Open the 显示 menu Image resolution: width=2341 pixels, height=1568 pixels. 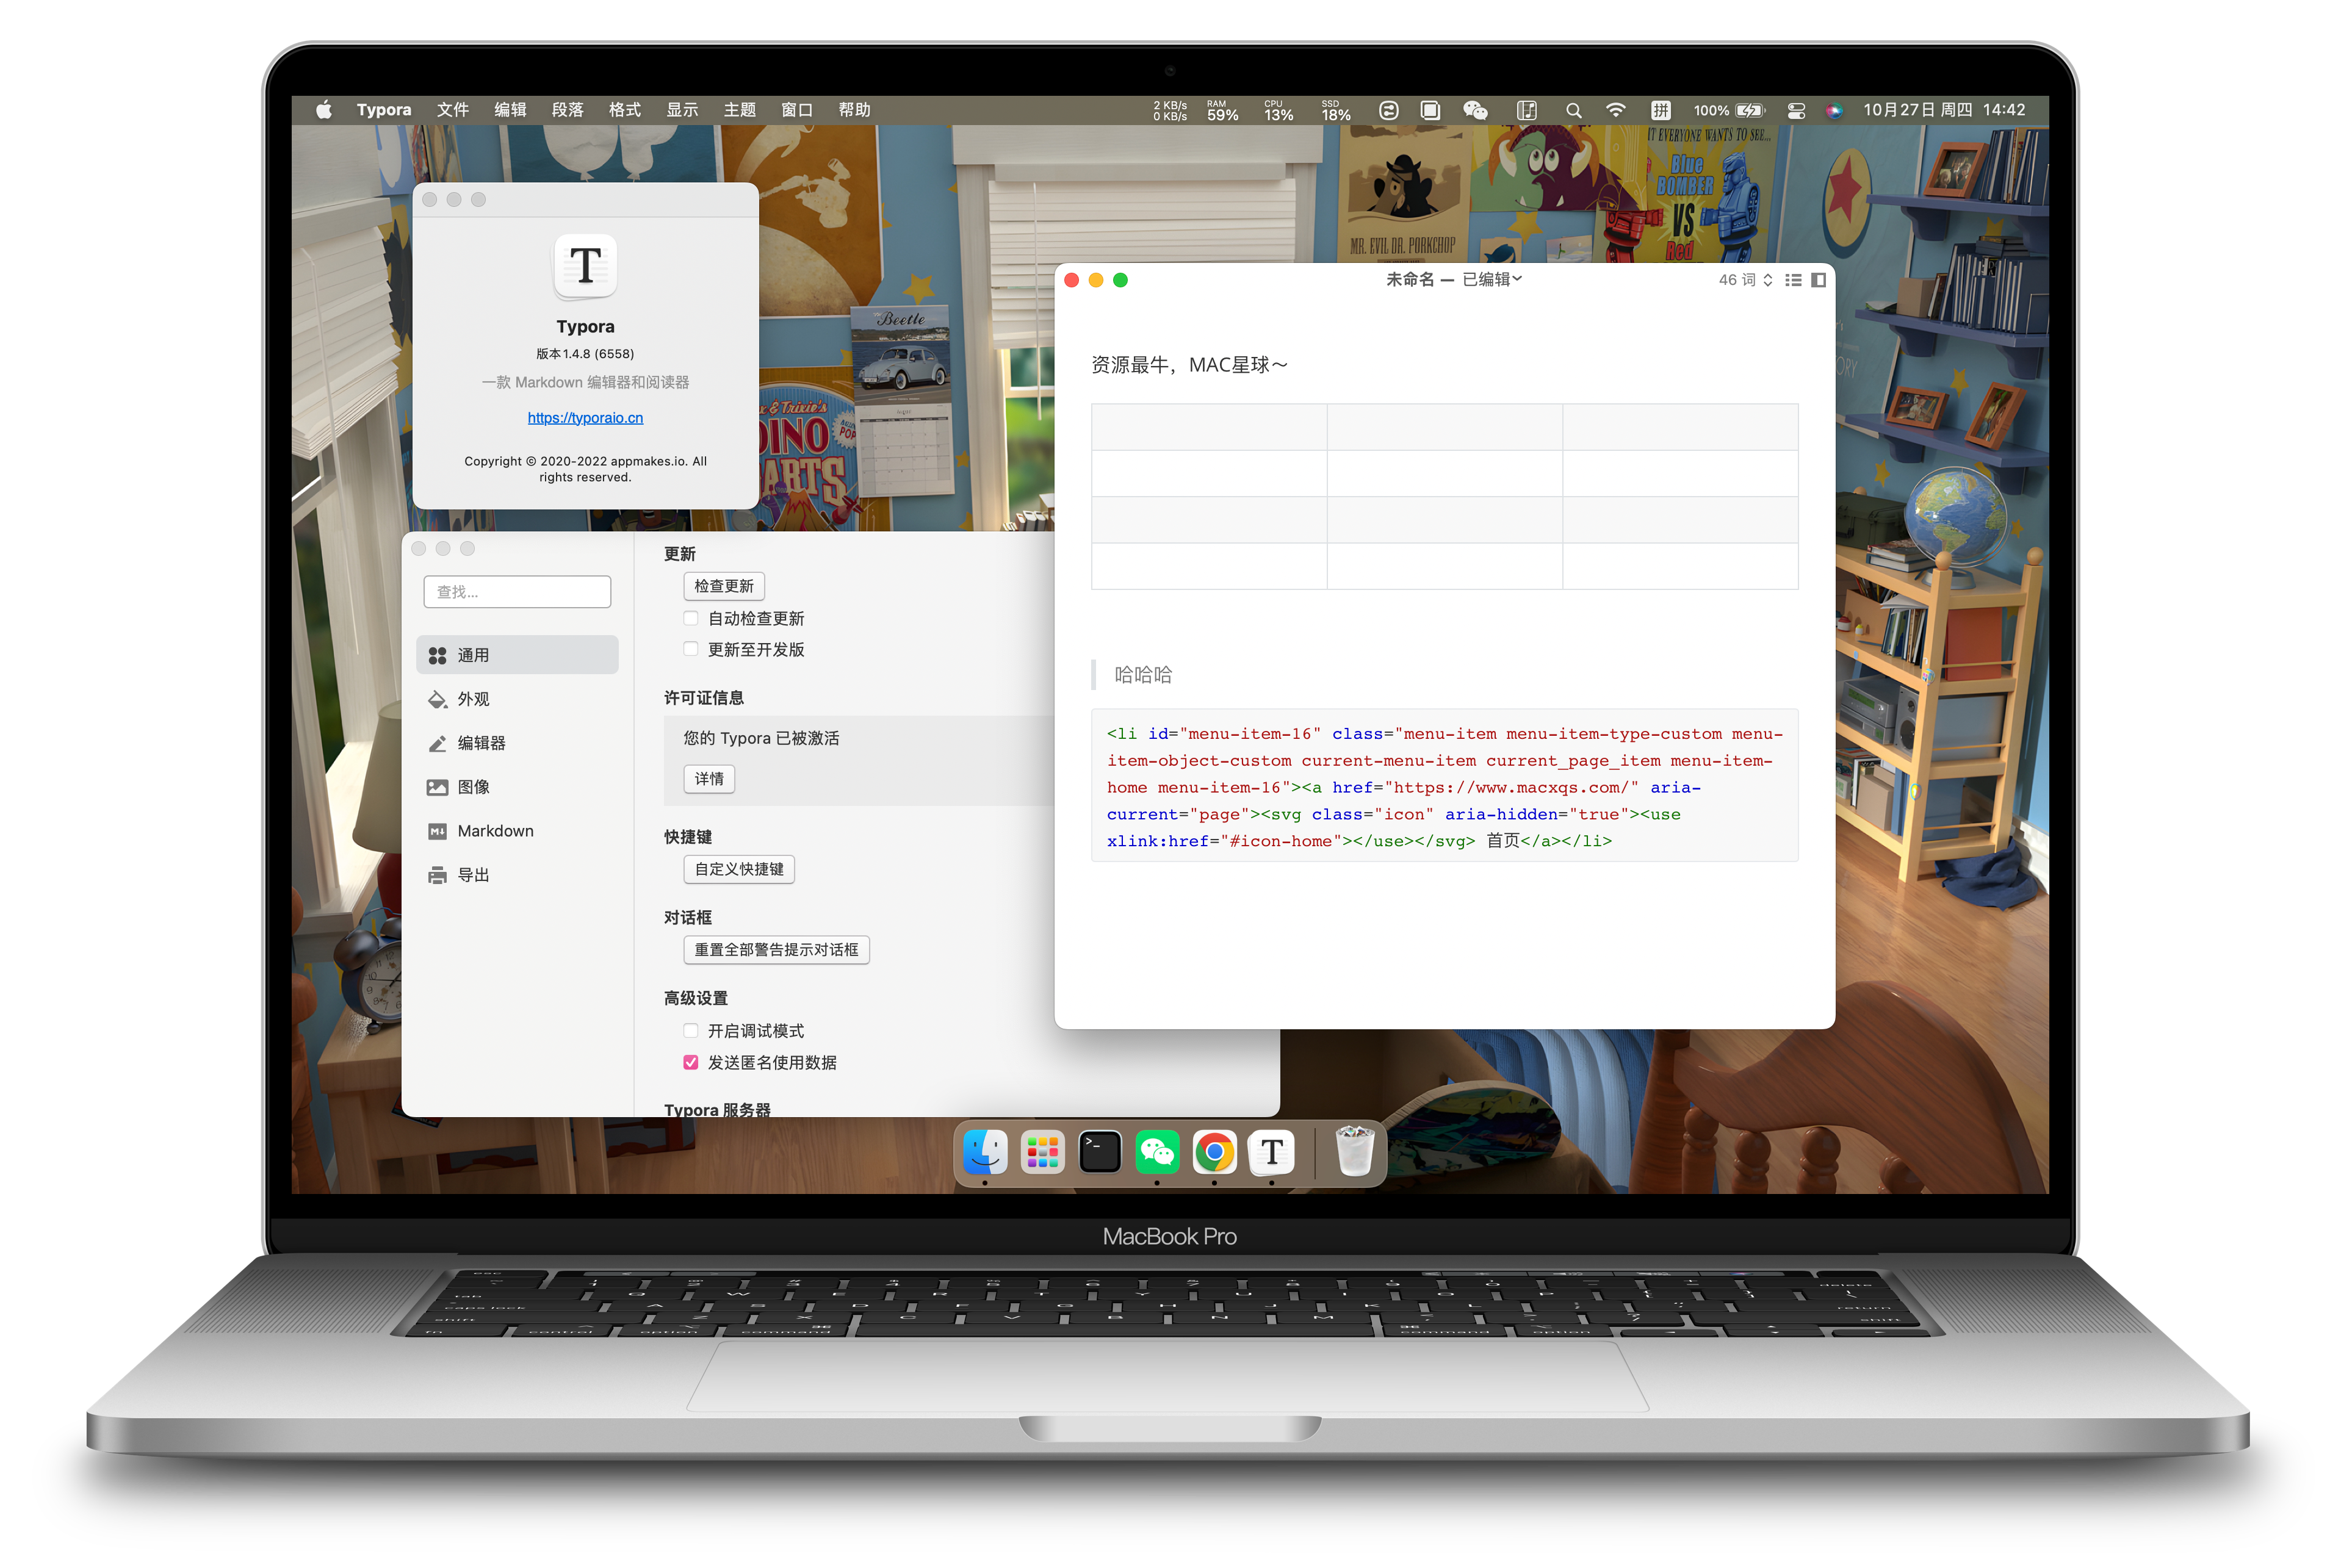tap(683, 110)
